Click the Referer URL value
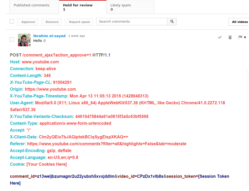Screen dimensions: 249x191 (107, 144)
